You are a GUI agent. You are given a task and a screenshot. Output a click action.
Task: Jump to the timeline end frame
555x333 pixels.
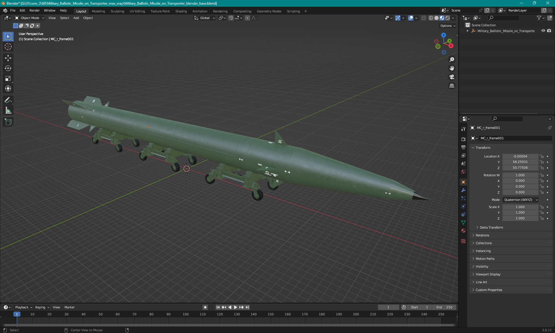(x=247, y=307)
